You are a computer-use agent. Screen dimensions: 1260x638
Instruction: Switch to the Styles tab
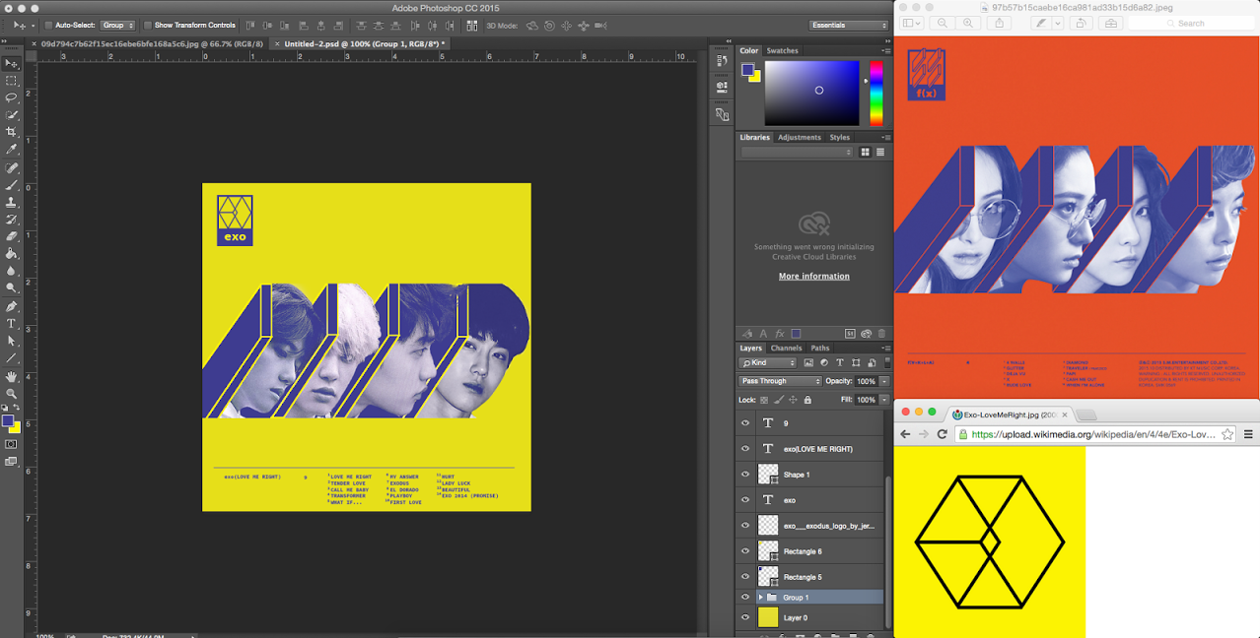click(x=839, y=138)
